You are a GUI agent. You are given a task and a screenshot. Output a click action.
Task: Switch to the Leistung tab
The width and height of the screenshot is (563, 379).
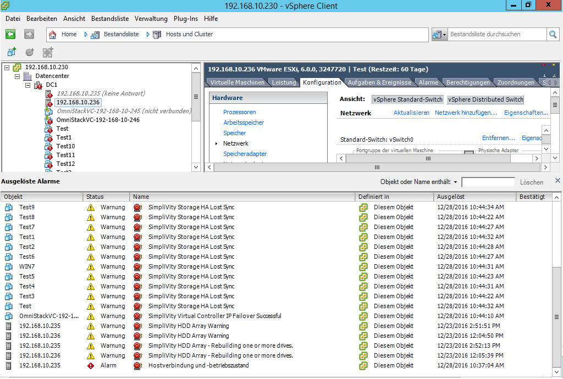(x=284, y=82)
